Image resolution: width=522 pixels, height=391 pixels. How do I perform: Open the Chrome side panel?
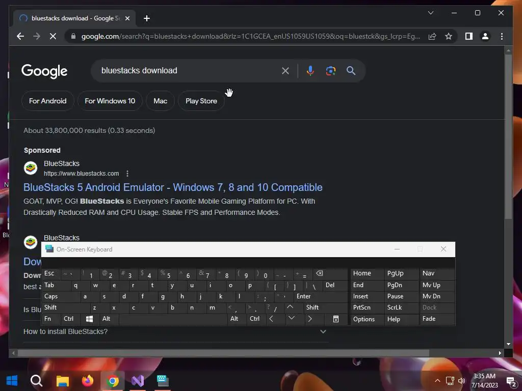[469, 36]
